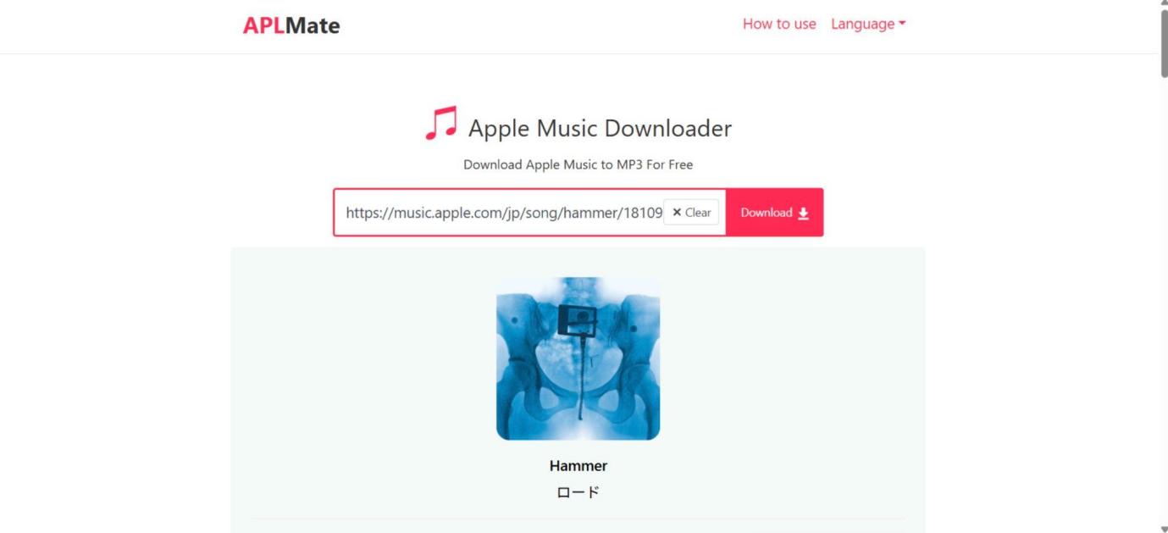Viewport: 1168px width, 533px height.
Task: Start the Download of the song
Action: (774, 213)
